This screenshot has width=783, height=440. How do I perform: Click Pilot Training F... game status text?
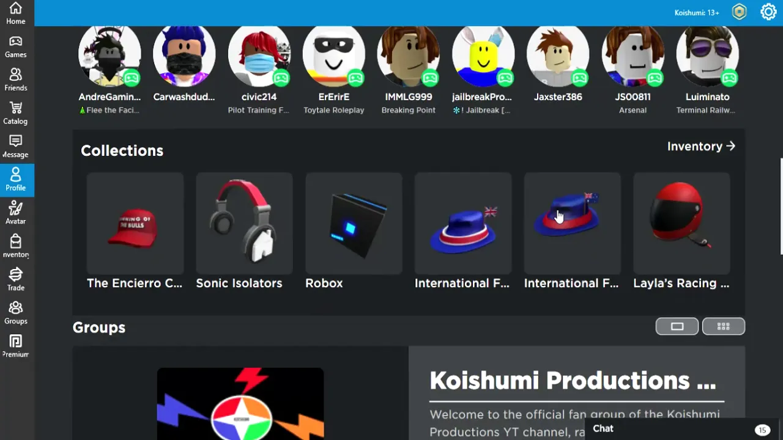[259, 110]
